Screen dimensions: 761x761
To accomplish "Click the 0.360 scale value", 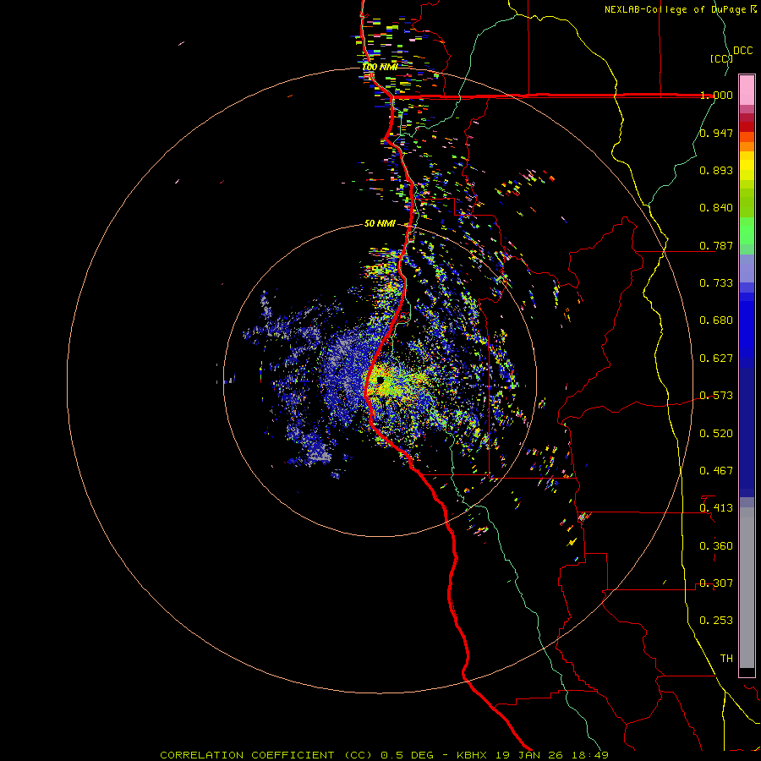I will tap(716, 546).
